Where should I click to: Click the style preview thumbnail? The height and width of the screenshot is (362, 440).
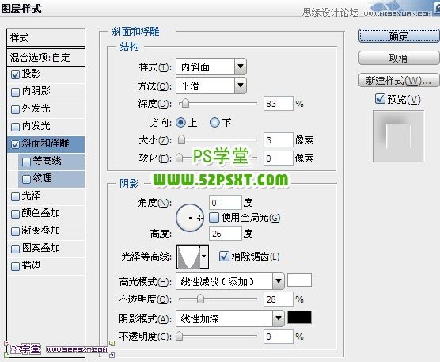pos(398,136)
